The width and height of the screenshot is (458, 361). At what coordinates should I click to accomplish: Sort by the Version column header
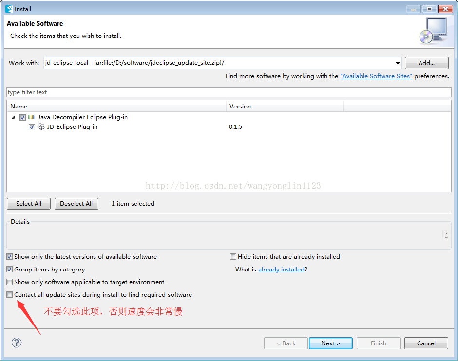[285, 107]
